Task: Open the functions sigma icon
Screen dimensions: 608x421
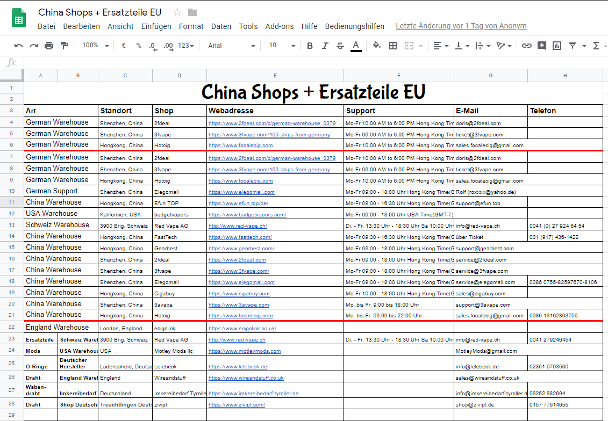Action: (x=596, y=46)
